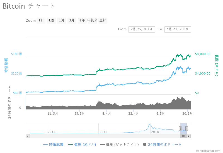The width and height of the screenshot is (223, 153).
Task: Select the 年初来 zoom option
Action: tap(93, 20)
